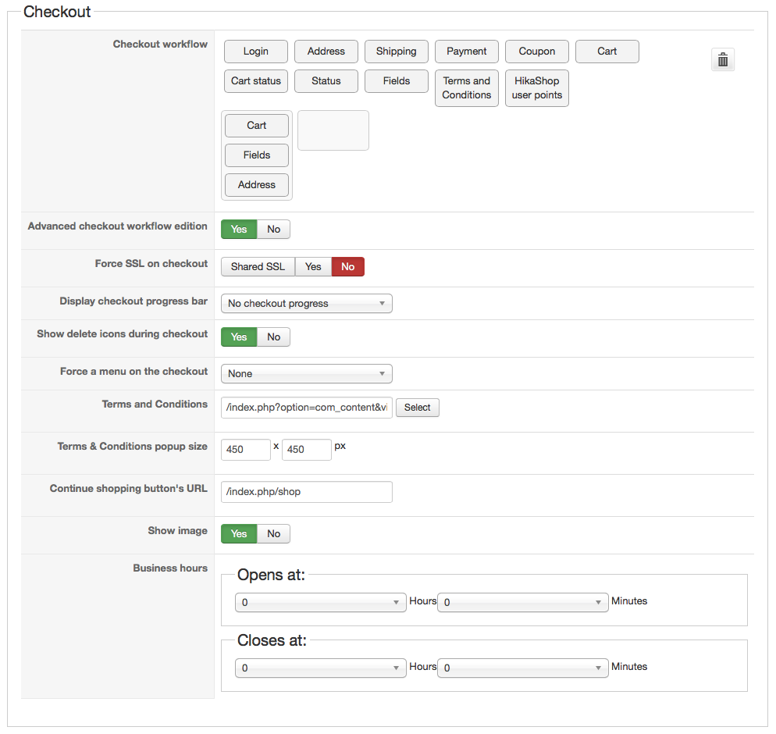Choose Shared SSL option
776x734 pixels.
click(x=258, y=267)
